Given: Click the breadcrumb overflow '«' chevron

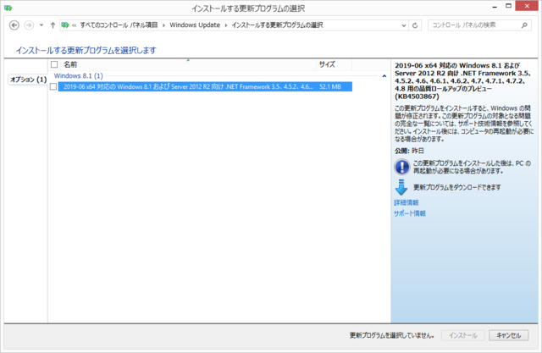Looking at the screenshot, I should click(x=74, y=25).
